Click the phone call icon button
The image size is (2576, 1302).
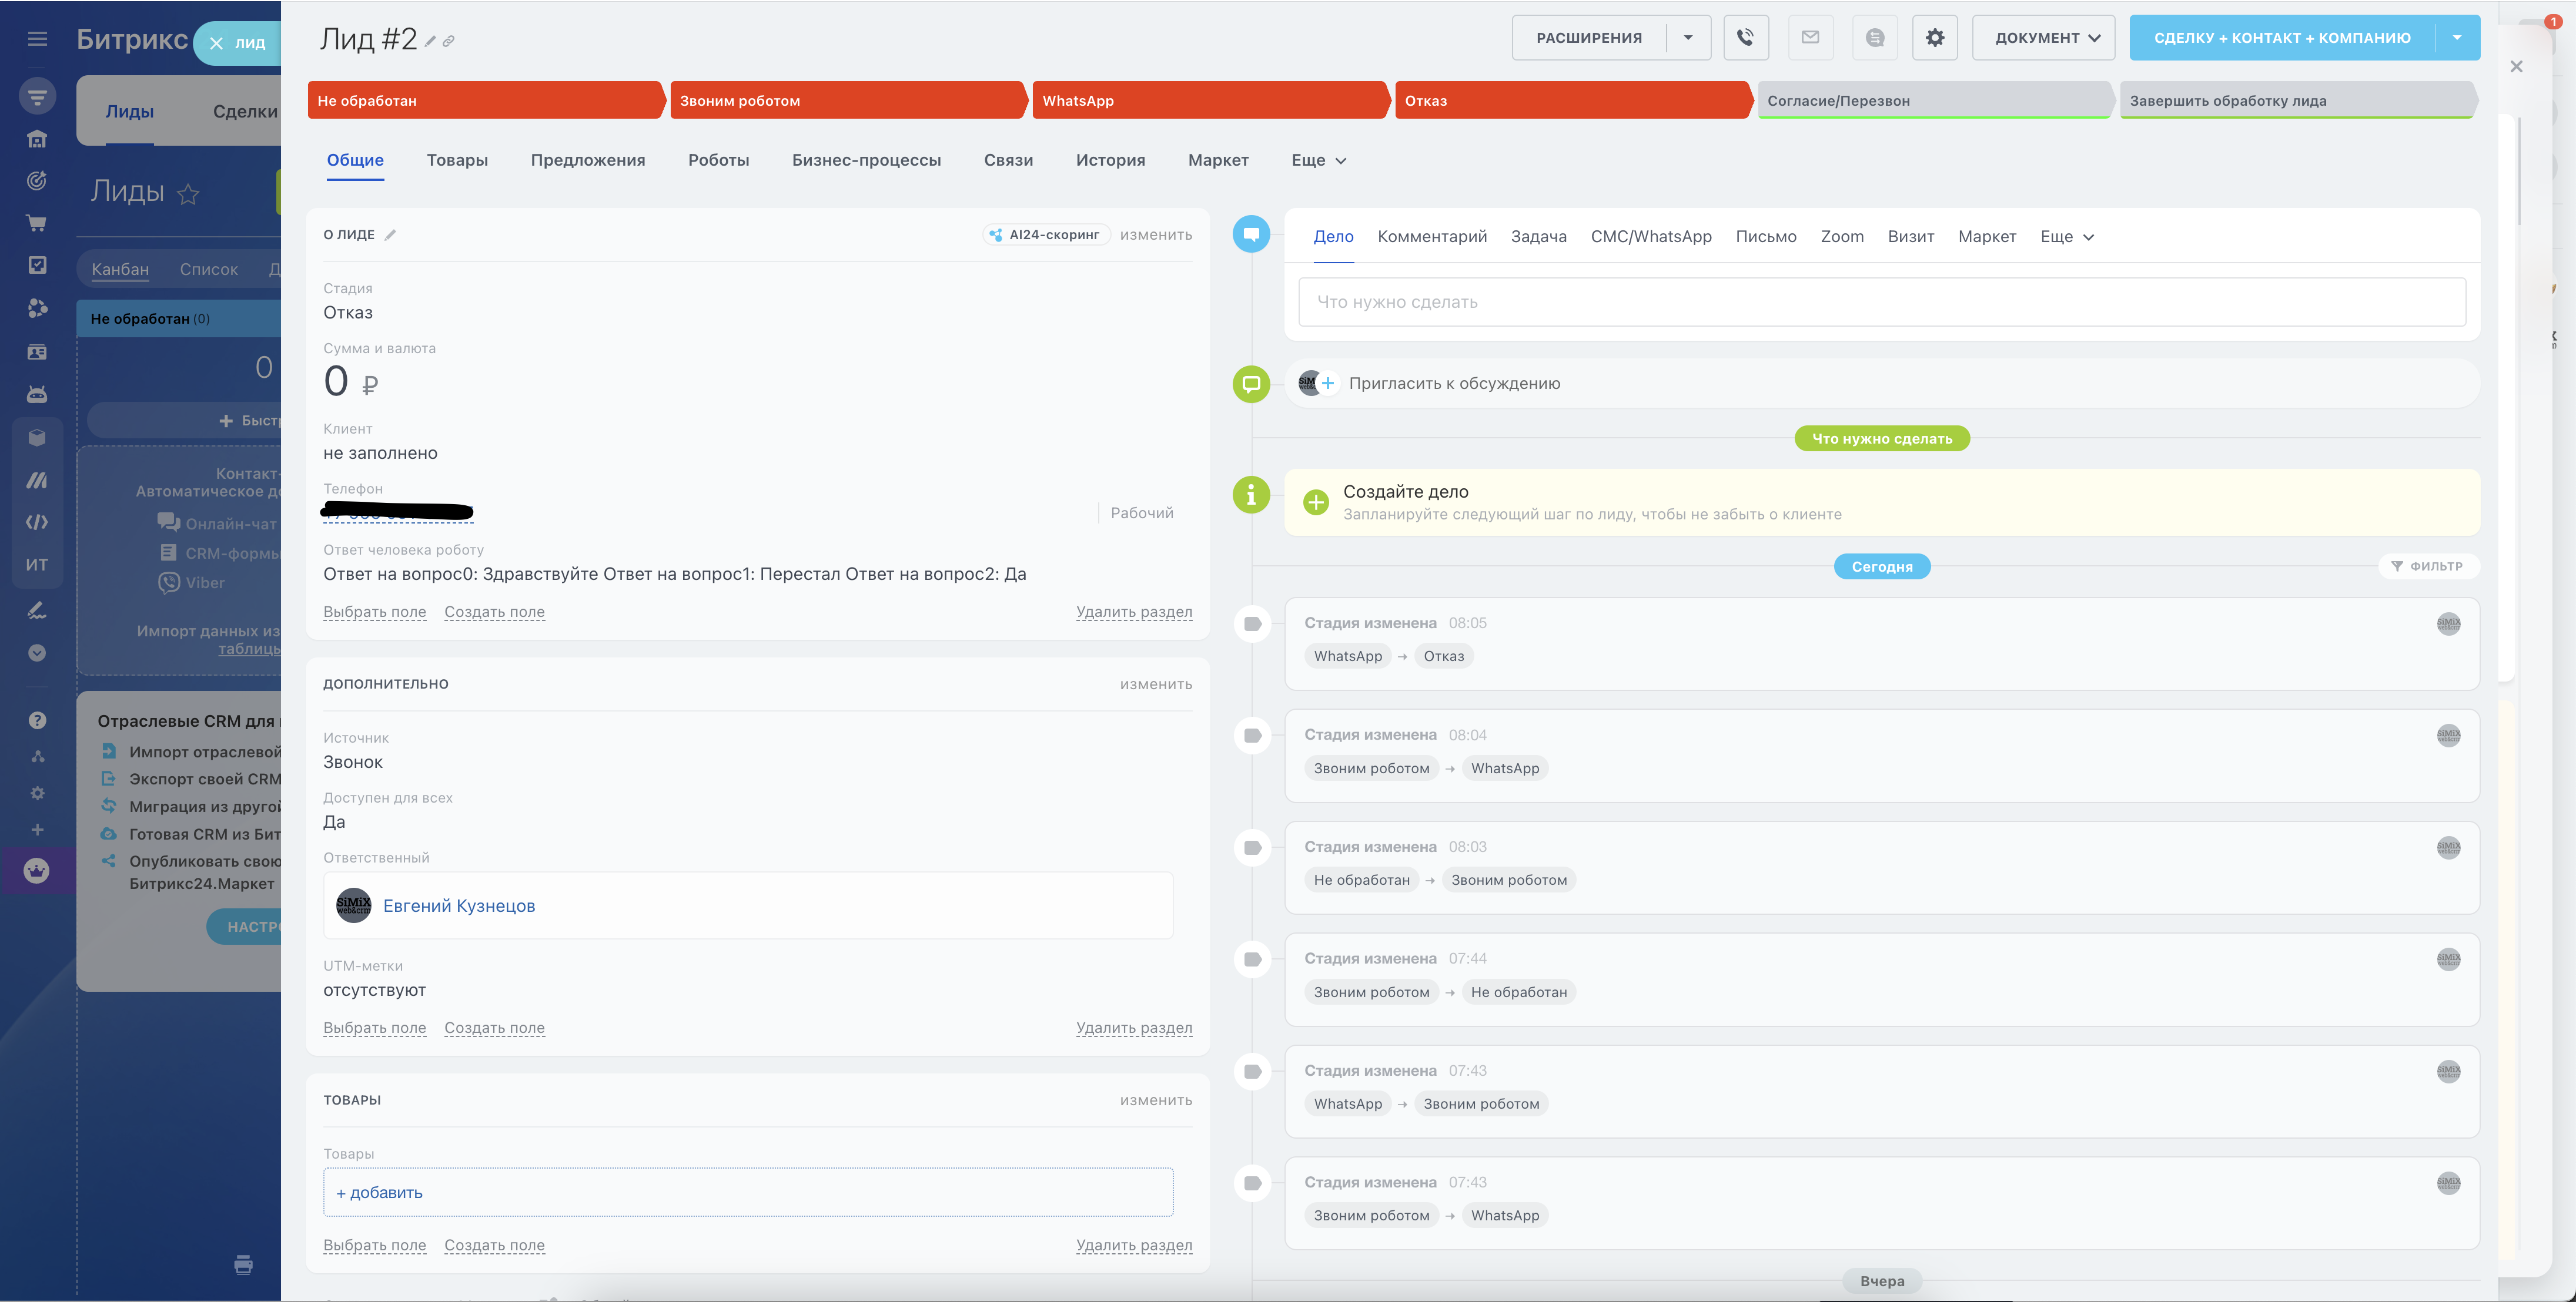click(1745, 38)
